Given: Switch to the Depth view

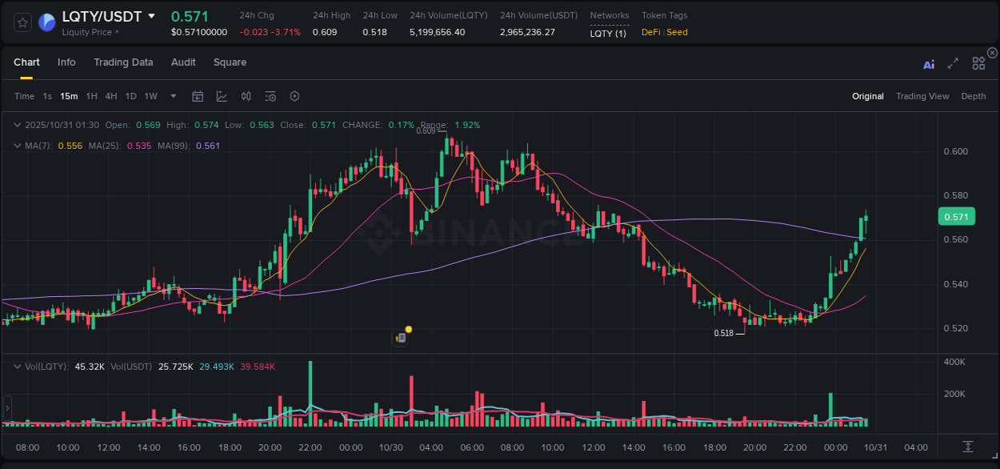Looking at the screenshot, I should [x=974, y=96].
